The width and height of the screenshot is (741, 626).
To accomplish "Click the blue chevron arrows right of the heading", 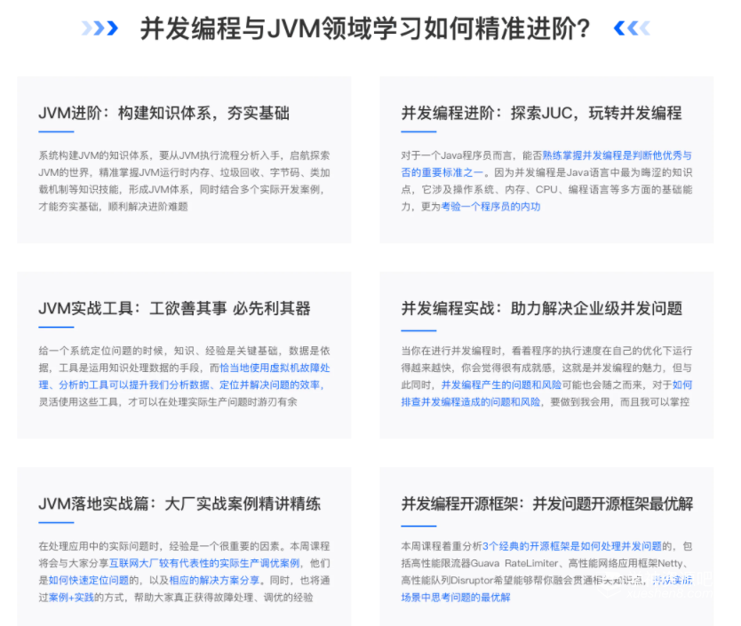I will (631, 29).
